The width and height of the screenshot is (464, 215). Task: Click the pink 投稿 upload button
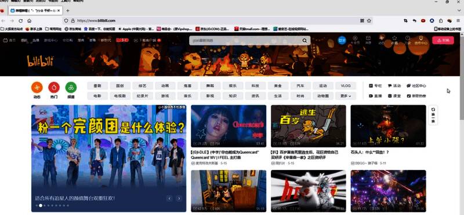coord(443,40)
